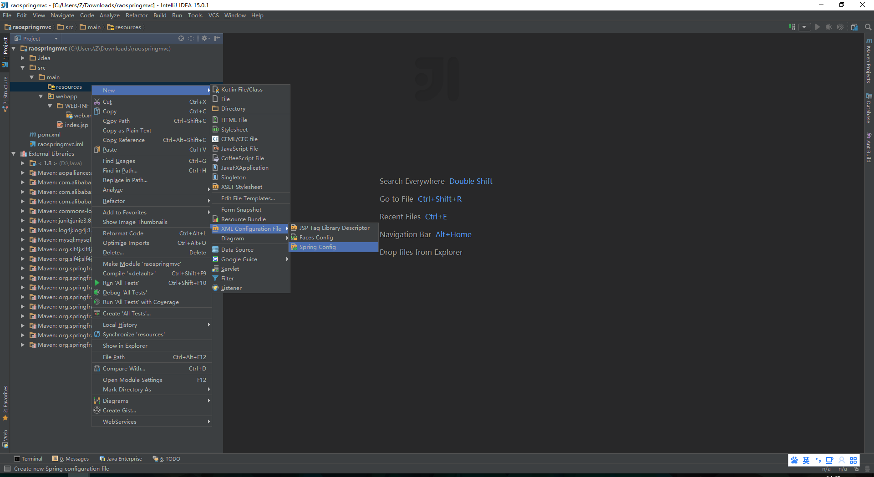Viewport: 874px width, 477px height.
Task: Open XML Configuration File submenu
Action: click(x=250, y=229)
